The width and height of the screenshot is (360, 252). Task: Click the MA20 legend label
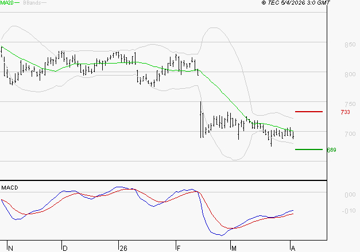click(7, 2)
